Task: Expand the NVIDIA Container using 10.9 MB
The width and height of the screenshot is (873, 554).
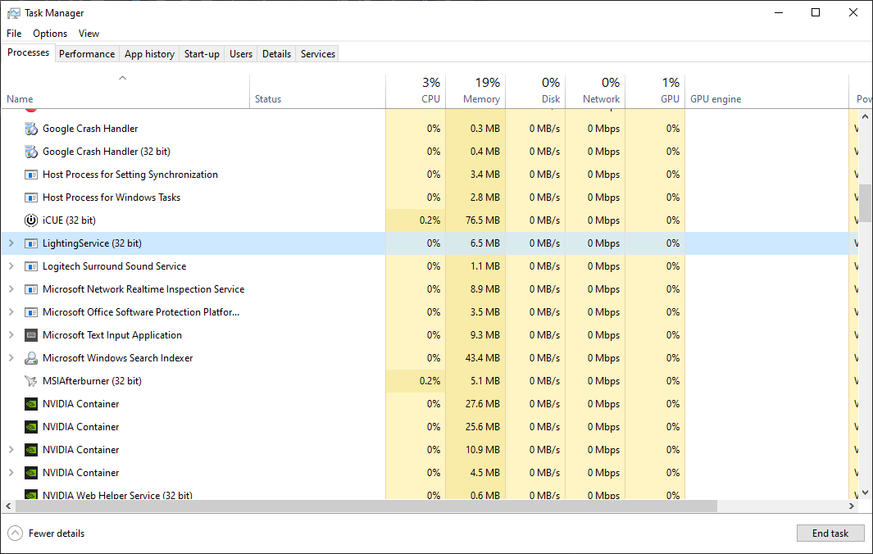Action: click(11, 449)
